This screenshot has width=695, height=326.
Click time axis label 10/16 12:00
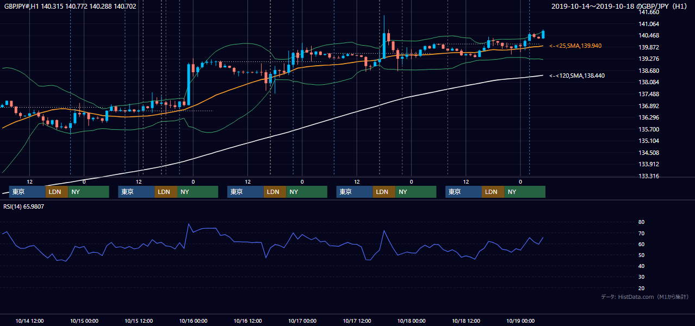pos(247,321)
